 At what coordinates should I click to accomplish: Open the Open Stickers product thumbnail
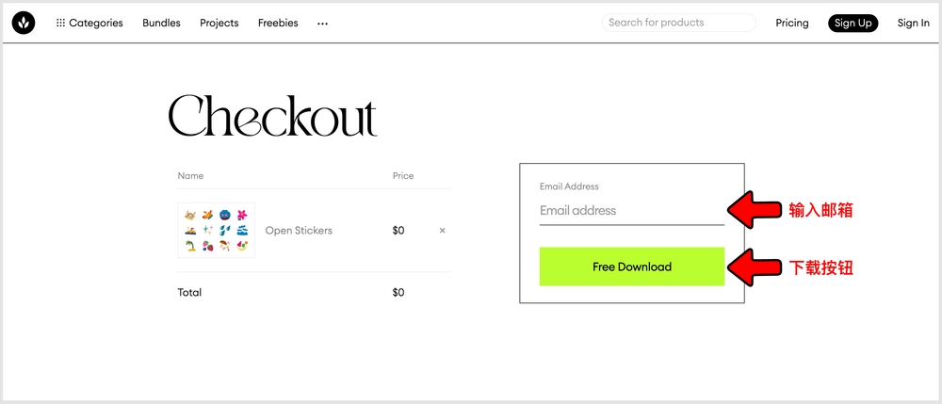216,230
